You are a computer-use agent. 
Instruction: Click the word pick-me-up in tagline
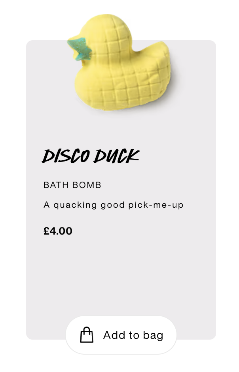point(156,205)
